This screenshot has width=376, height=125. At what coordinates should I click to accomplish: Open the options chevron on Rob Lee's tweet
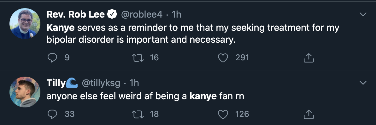click(363, 14)
